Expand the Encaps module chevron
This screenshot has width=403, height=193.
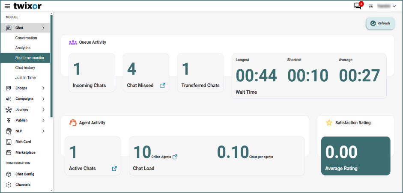coord(43,88)
